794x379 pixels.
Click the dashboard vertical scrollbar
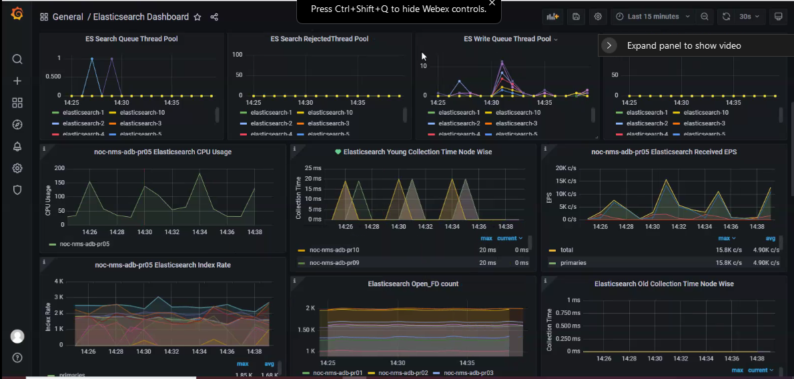click(x=791, y=149)
